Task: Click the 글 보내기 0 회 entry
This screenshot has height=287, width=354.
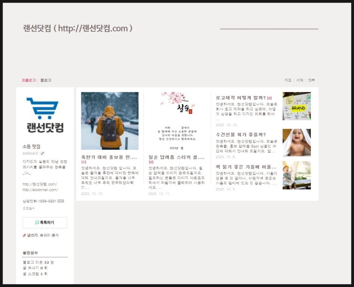Action: tap(35, 268)
